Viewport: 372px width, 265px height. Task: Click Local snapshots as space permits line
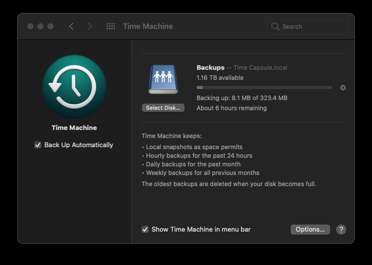coord(194,147)
